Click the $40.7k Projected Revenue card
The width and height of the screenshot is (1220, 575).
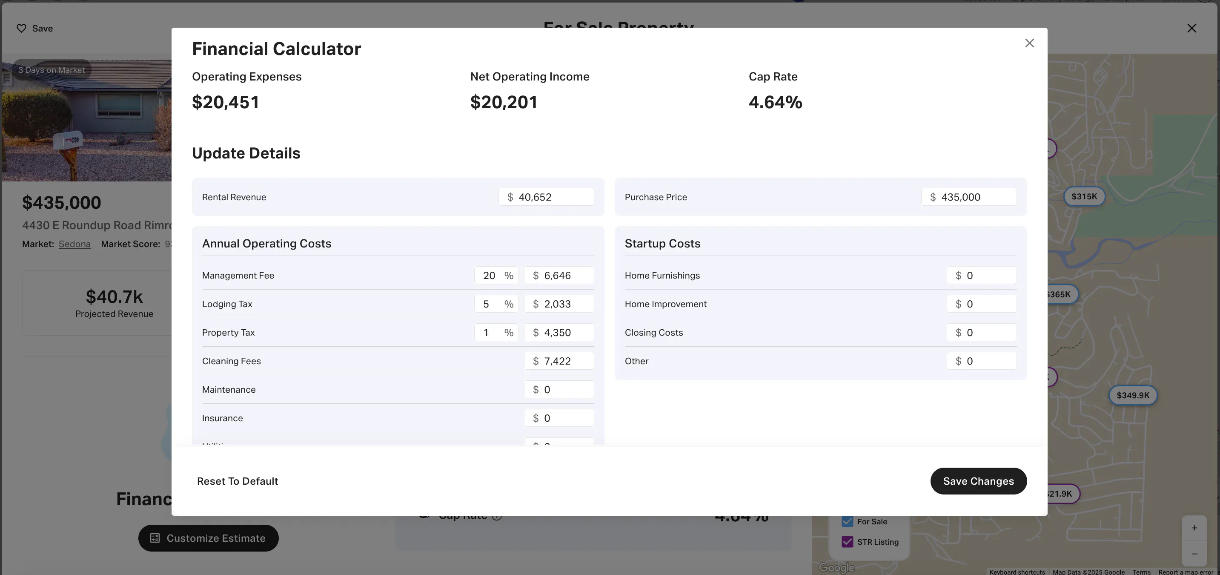point(97,303)
